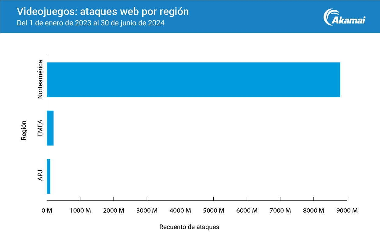The image size is (380, 244).
Task: Select the APJ bar
Action: pyautogui.click(x=49, y=176)
